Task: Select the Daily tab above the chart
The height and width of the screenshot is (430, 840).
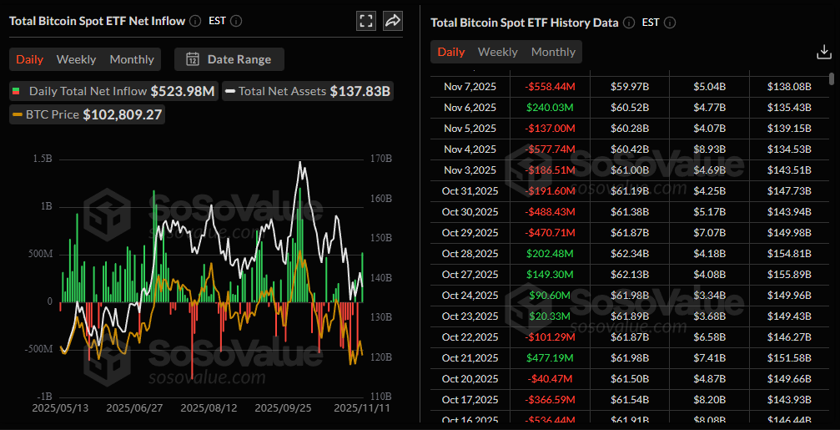Action: point(30,59)
